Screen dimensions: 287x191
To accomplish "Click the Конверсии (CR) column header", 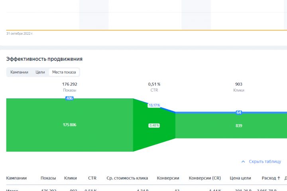I will coord(204,178).
